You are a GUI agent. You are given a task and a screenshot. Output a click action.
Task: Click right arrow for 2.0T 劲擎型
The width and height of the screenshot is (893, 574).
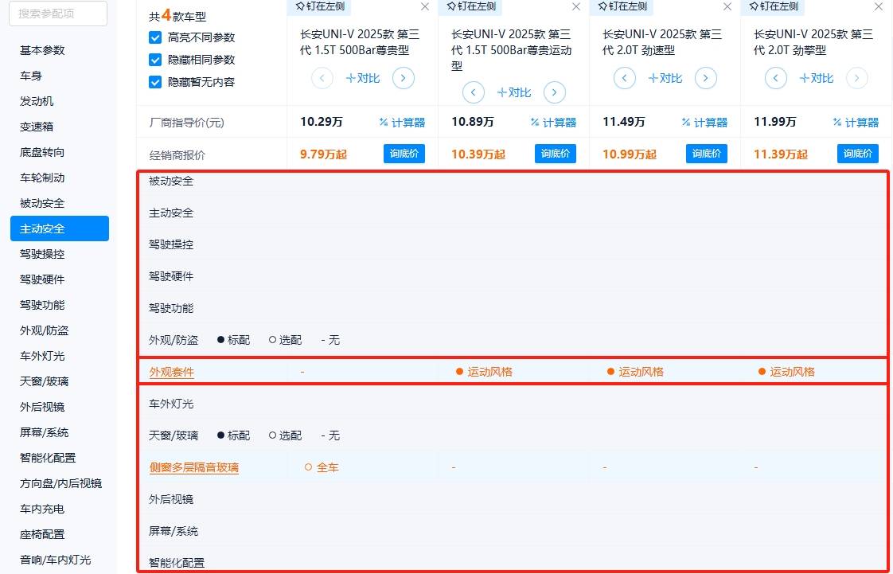pyautogui.click(x=856, y=78)
